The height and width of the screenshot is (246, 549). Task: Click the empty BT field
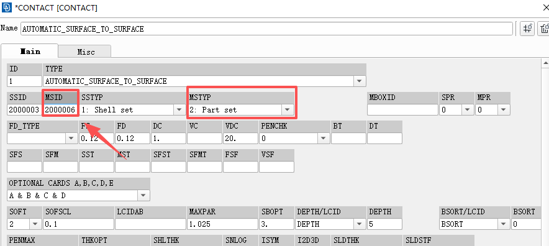tap(348, 139)
